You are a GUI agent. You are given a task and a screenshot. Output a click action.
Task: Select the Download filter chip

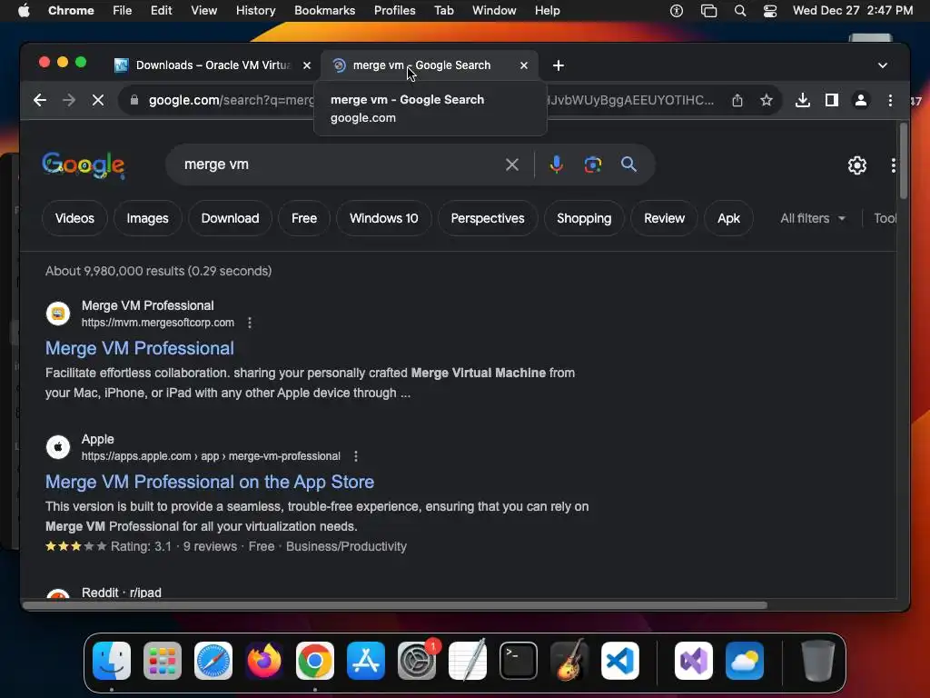(x=230, y=218)
